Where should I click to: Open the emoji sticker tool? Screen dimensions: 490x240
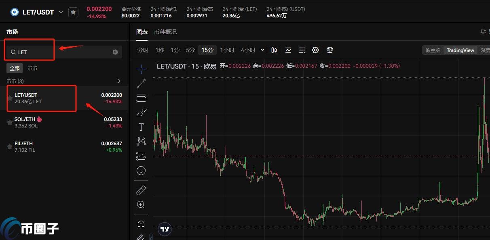[141, 171]
